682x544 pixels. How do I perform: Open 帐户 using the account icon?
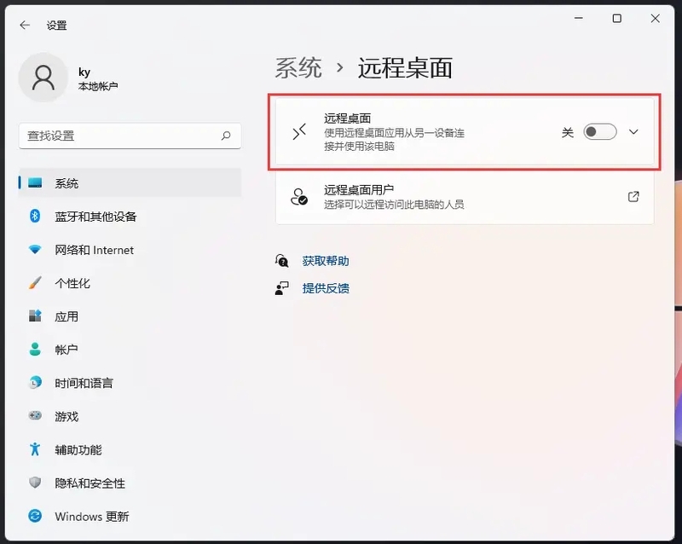[36, 350]
